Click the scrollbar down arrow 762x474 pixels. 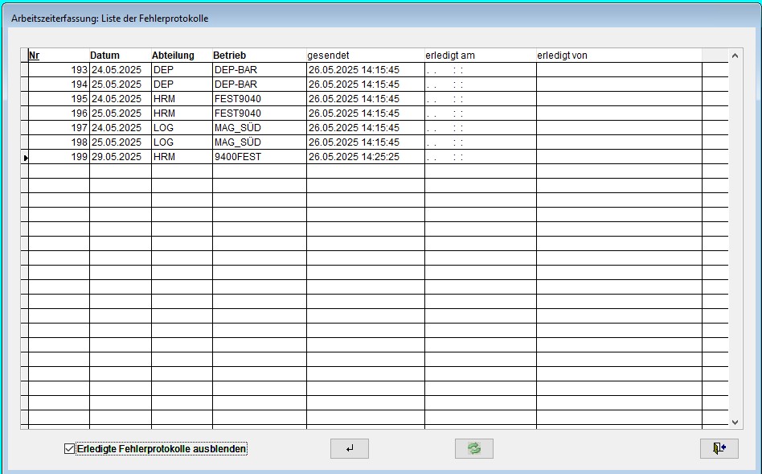pyautogui.click(x=735, y=422)
